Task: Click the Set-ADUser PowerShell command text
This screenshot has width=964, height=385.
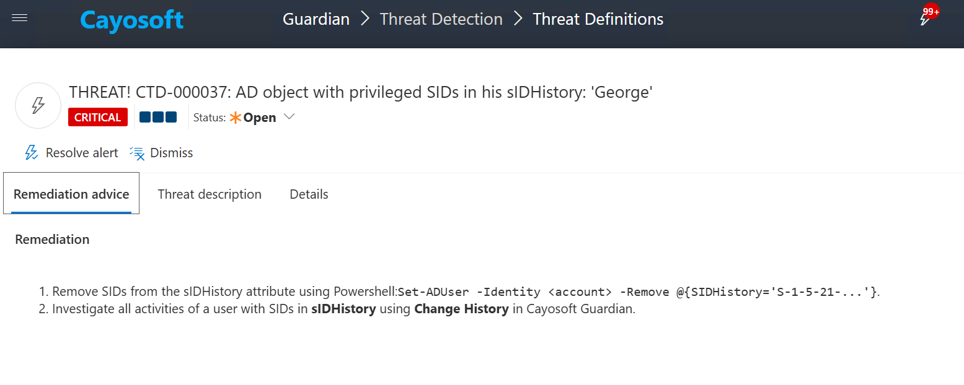Action: 637,292
